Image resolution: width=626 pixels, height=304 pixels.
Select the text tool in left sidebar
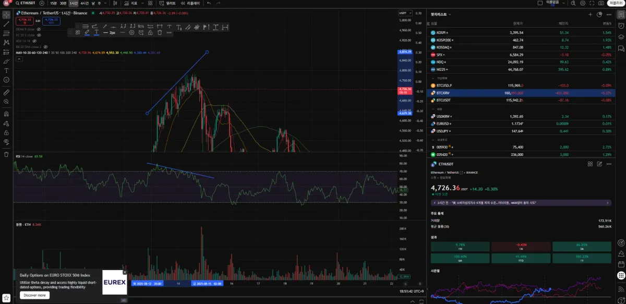pos(6,70)
